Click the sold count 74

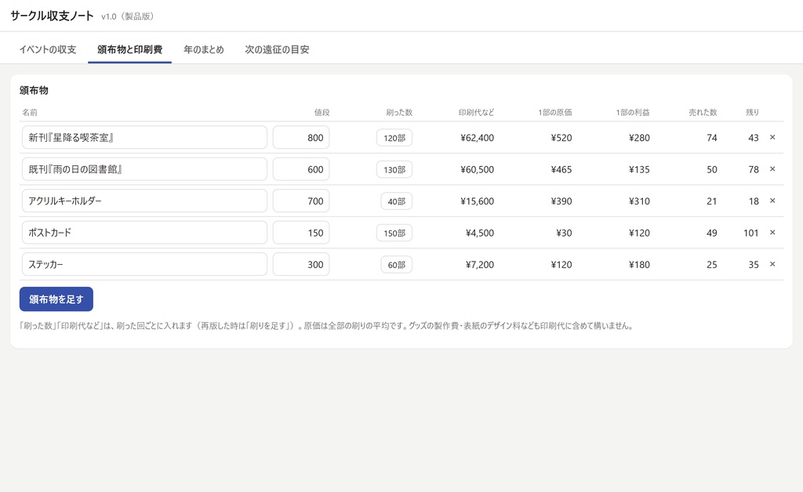coord(712,138)
